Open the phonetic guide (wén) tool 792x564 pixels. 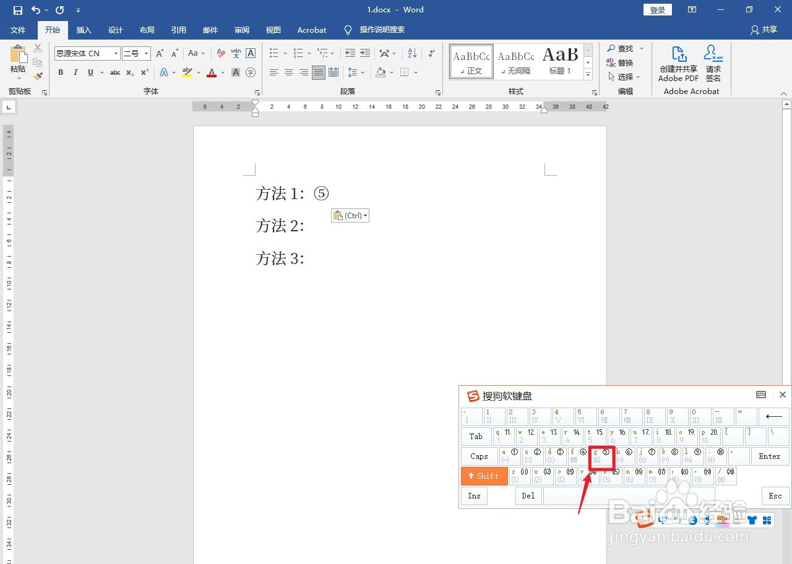[x=236, y=53]
